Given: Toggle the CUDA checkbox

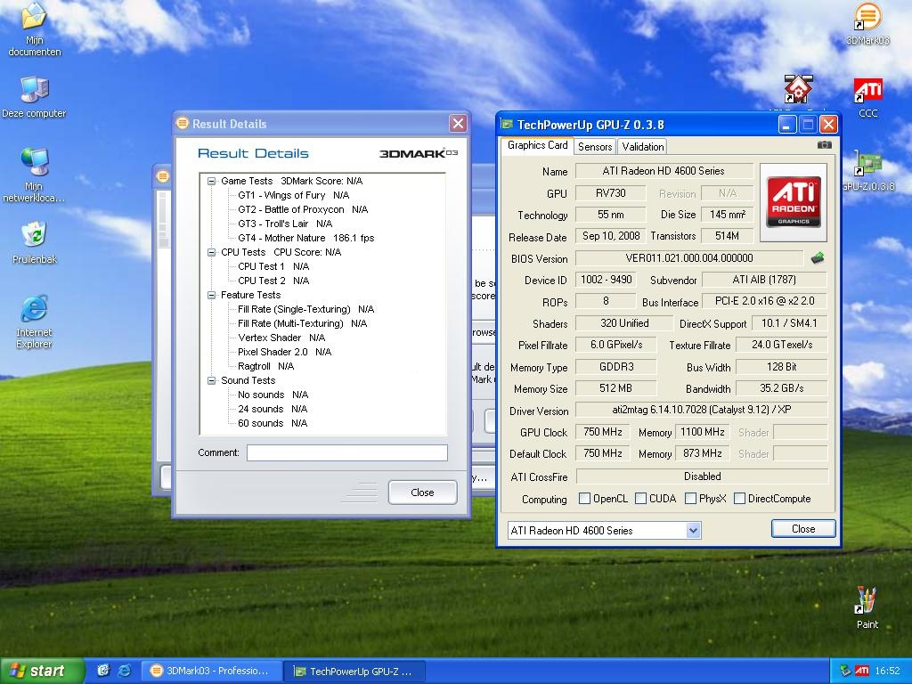Looking at the screenshot, I should [x=641, y=499].
